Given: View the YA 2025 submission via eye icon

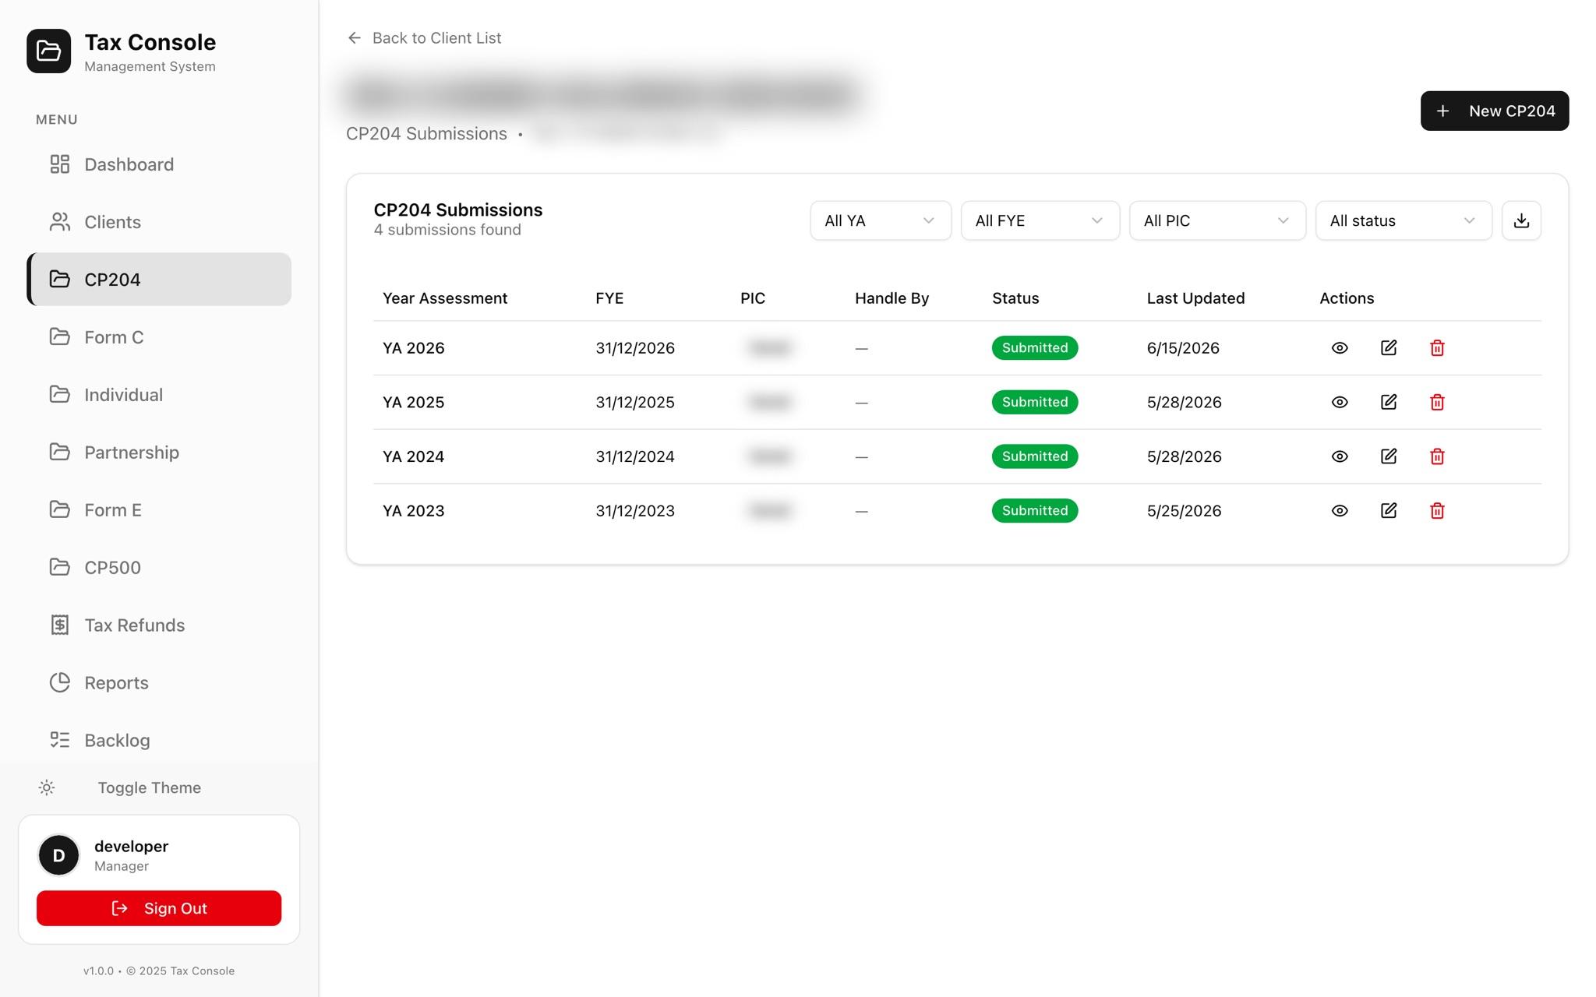Looking at the screenshot, I should click(x=1340, y=402).
